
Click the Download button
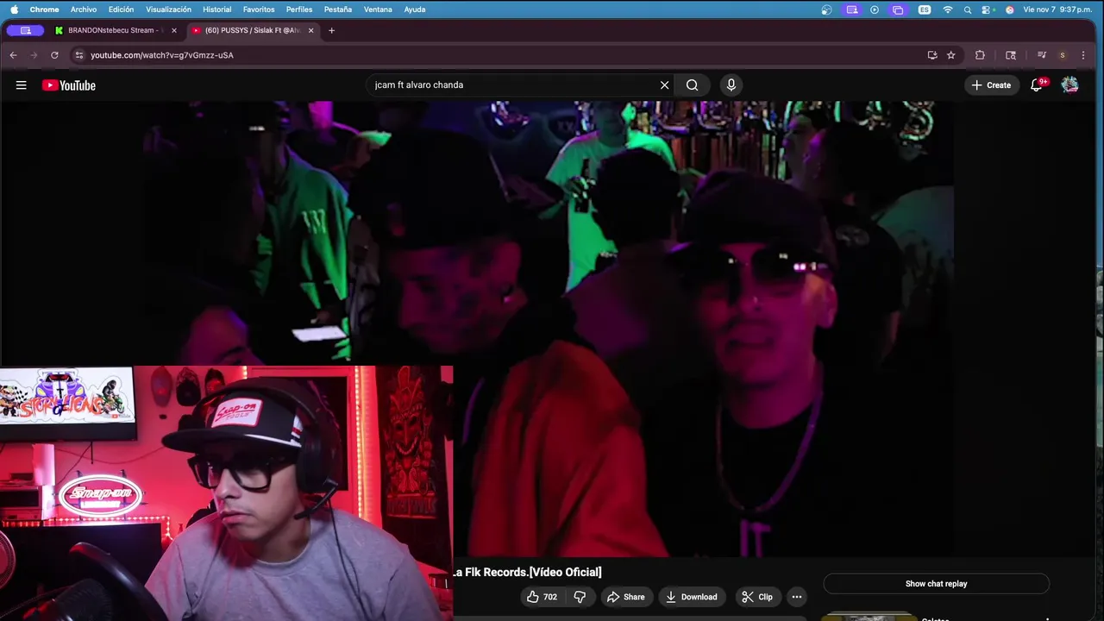tap(692, 597)
